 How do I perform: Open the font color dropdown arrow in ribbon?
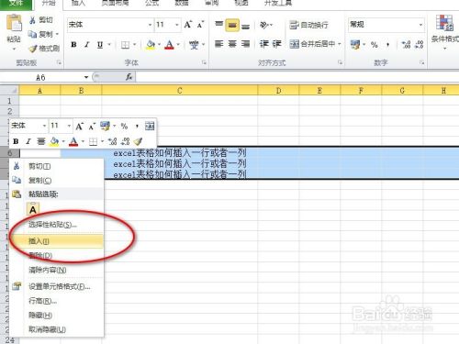pyautogui.click(x=178, y=45)
